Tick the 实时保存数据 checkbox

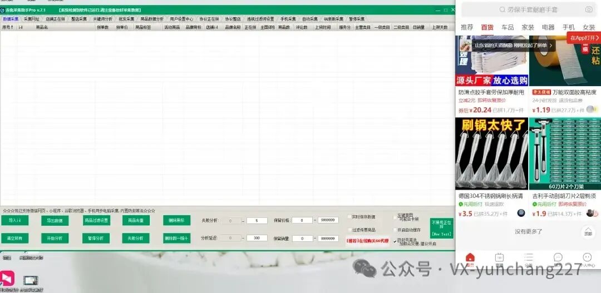coord(349,217)
